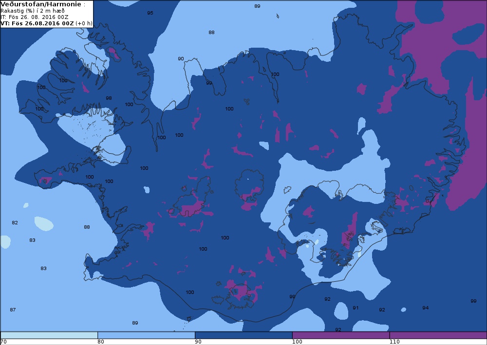The width and height of the screenshot is (487, 345).
Task: Pick the purple legend swatch above 110
Action: [438, 335]
